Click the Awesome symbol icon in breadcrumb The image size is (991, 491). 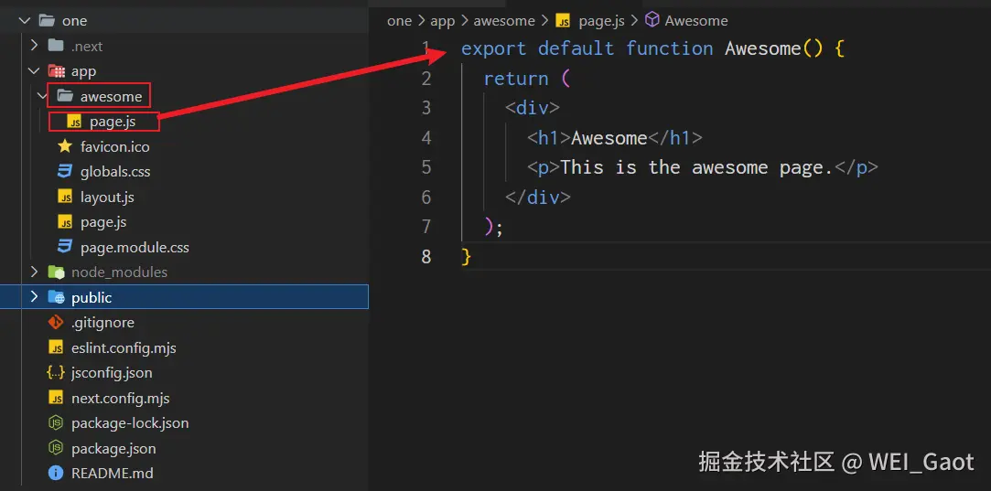coord(652,20)
